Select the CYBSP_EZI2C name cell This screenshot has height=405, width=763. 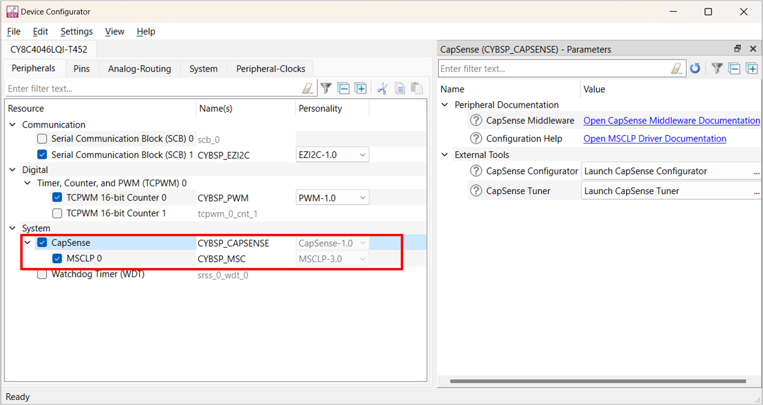click(246, 155)
